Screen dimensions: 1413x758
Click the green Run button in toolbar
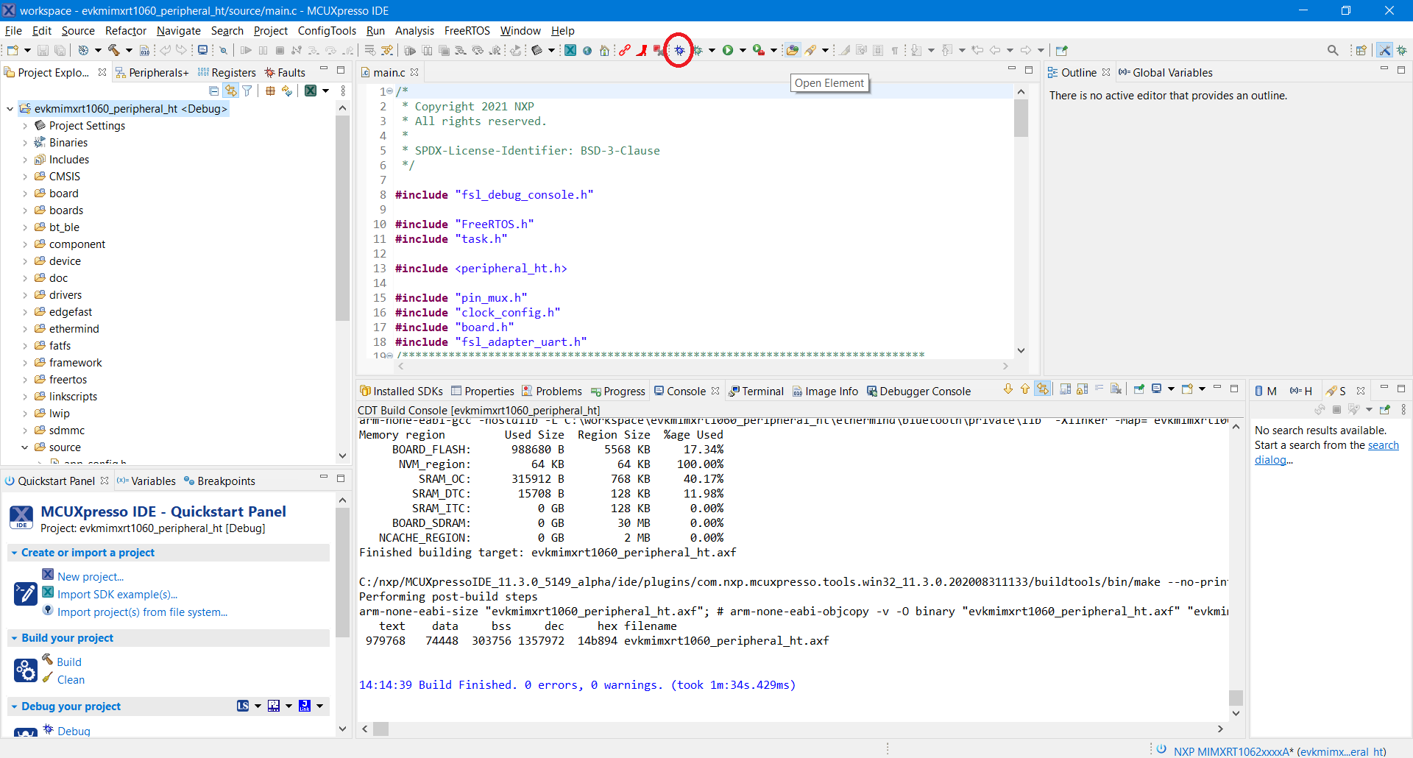point(728,50)
